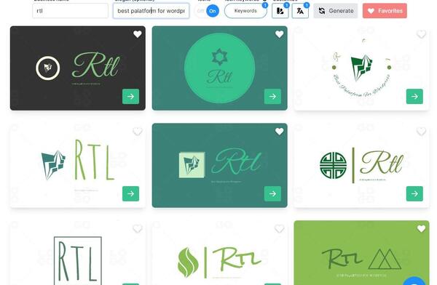Click the Generate button
This screenshot has height=285, width=437.
pyautogui.click(x=336, y=11)
